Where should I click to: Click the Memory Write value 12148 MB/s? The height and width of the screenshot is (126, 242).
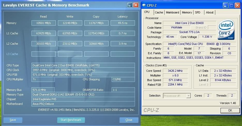point(70,23)
